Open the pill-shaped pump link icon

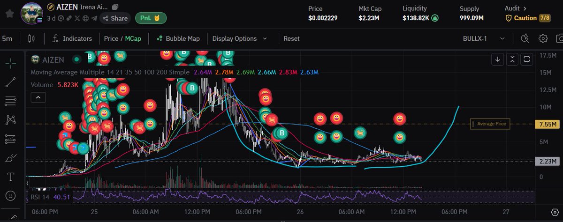coord(68,18)
